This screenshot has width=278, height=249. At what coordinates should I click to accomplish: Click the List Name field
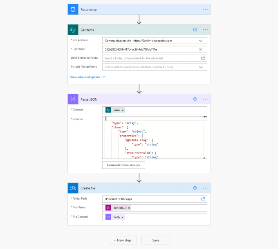[155, 49]
